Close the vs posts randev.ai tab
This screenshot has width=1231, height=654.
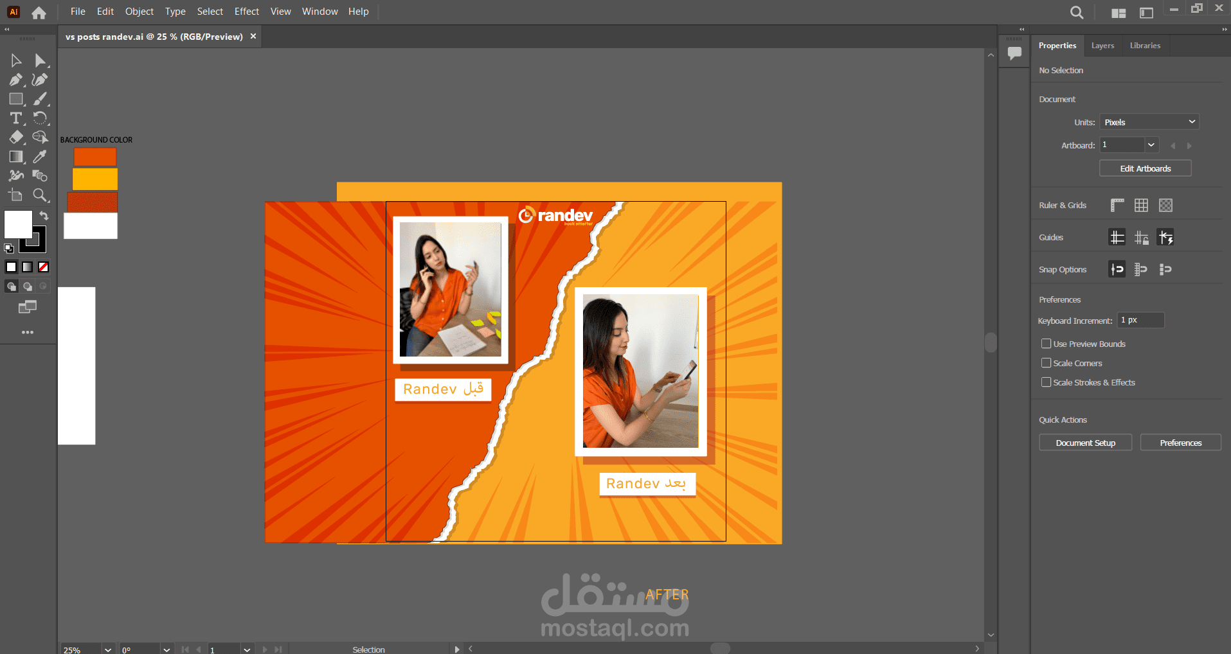point(253,37)
